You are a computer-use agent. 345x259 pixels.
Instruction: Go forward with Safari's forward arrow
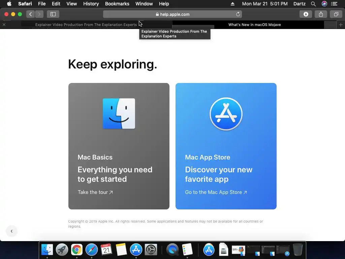[39, 14]
